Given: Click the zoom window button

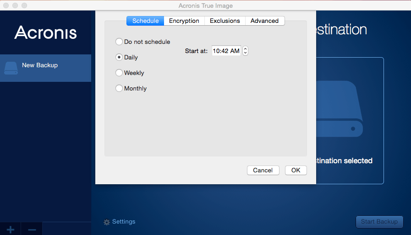Looking at the screenshot, I should pyautogui.click(x=24, y=5).
